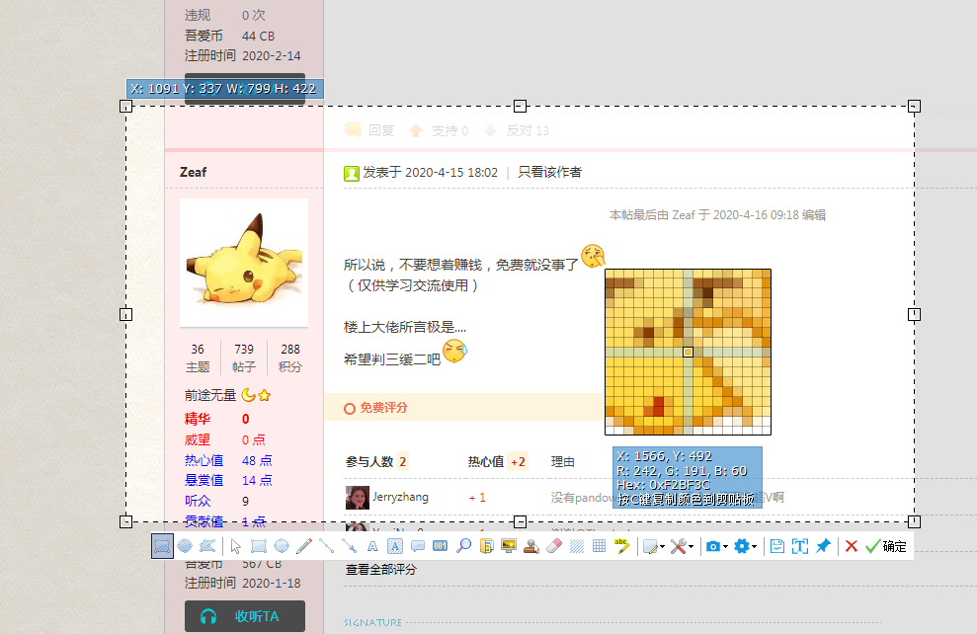Open Jerryzhang's profile link

[x=401, y=497]
